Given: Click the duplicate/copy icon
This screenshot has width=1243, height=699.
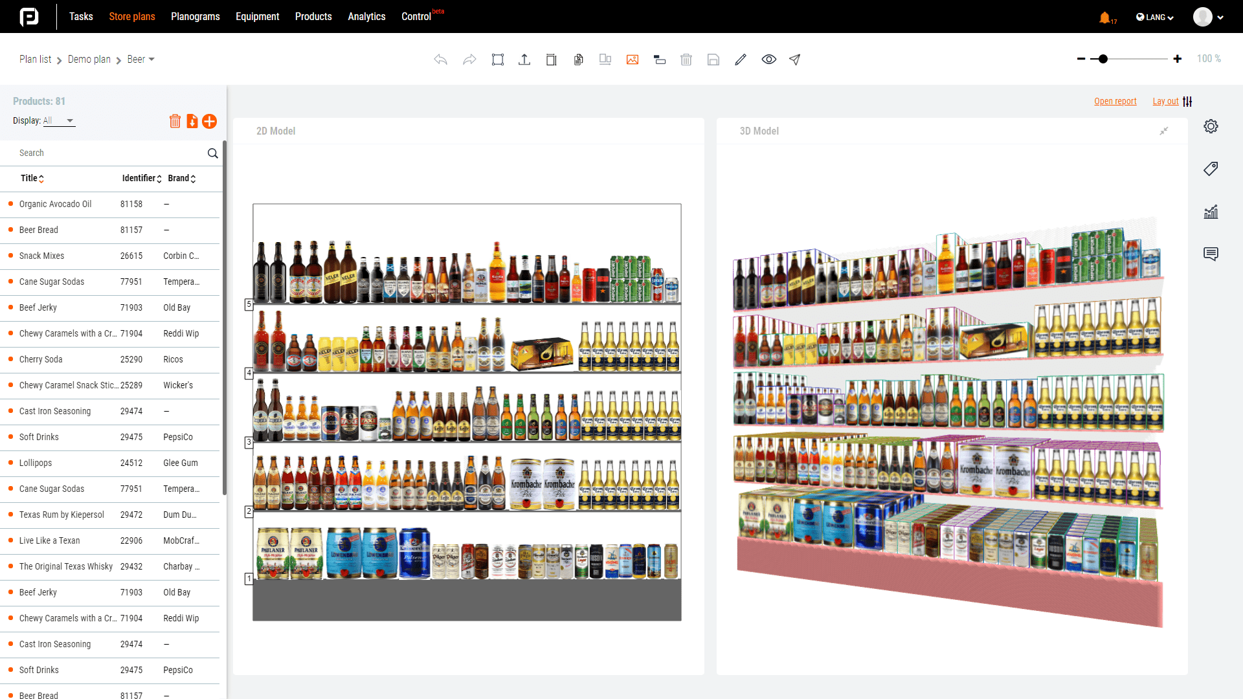Looking at the screenshot, I should pos(578,59).
